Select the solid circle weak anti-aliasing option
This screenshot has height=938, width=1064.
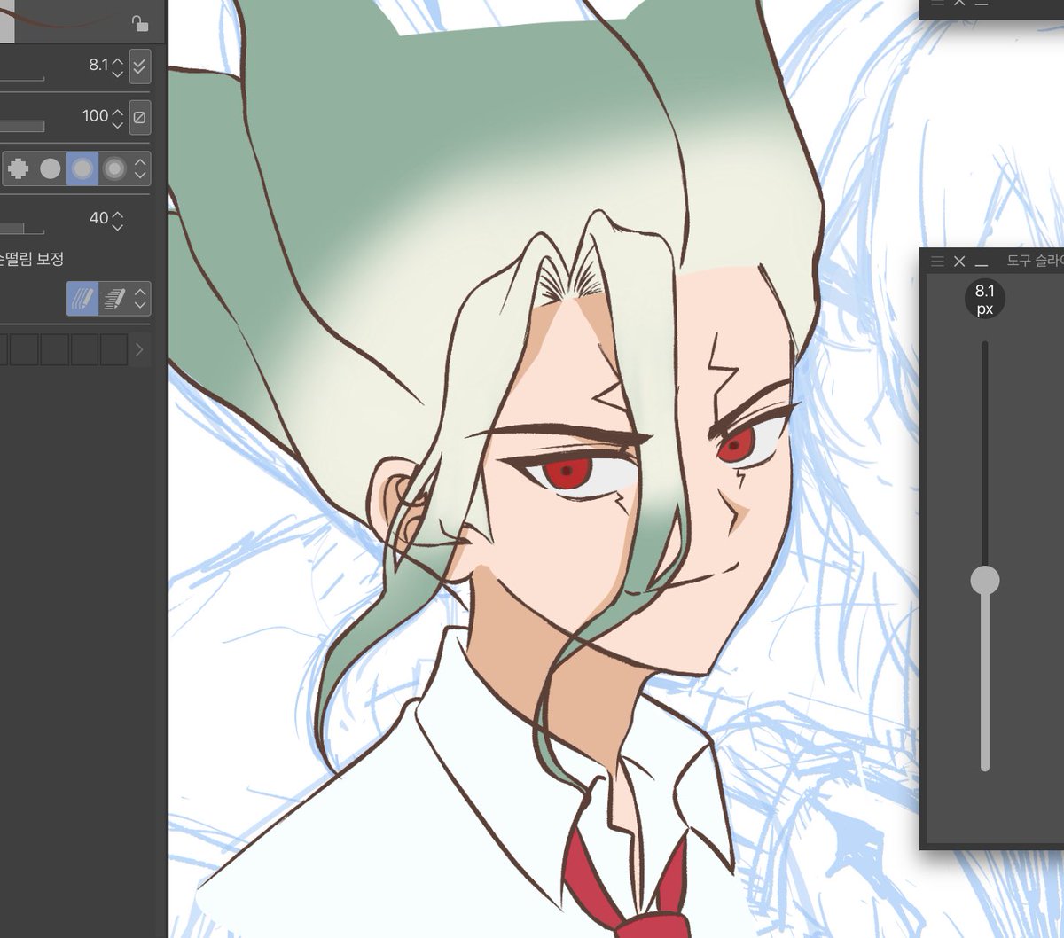pyautogui.click(x=51, y=168)
